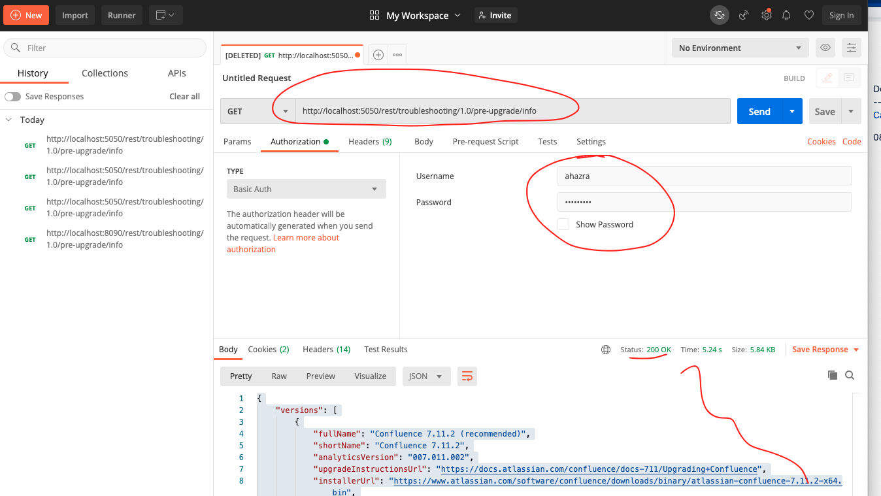Open the response Headers (14) tab
This screenshot has height=496, width=881.
[x=327, y=350]
